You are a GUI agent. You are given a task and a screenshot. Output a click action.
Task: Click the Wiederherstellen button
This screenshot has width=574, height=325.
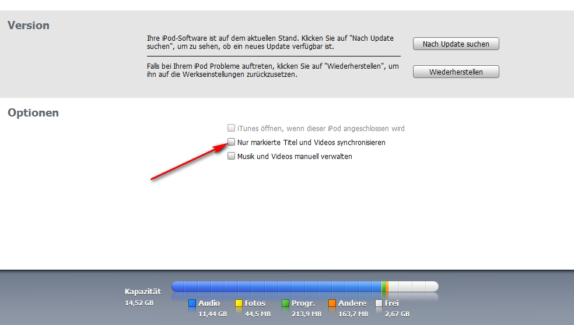pyautogui.click(x=456, y=72)
